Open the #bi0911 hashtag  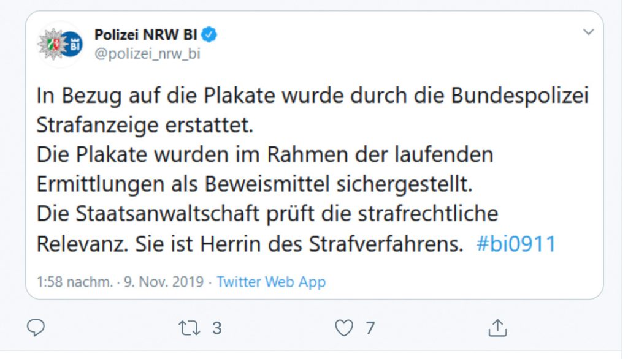pyautogui.click(x=516, y=244)
